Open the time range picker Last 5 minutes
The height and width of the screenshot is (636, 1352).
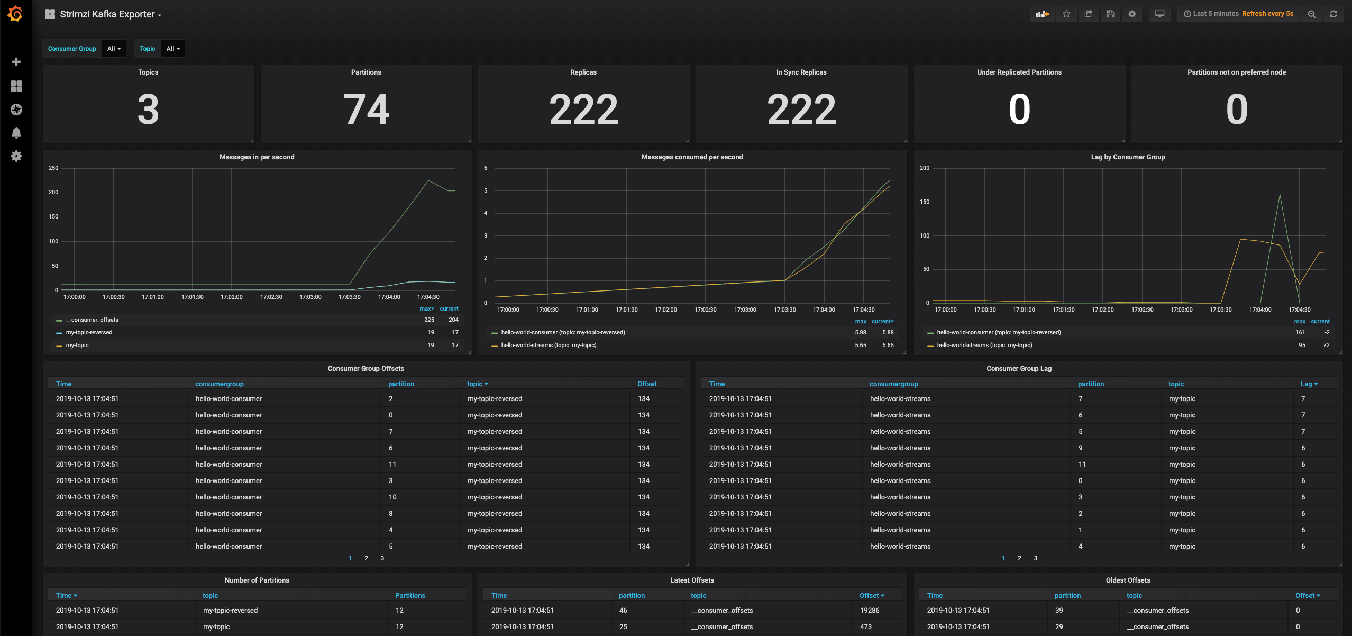pyautogui.click(x=1238, y=14)
